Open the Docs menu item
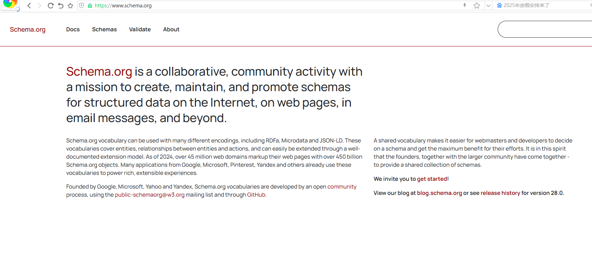 tap(73, 30)
